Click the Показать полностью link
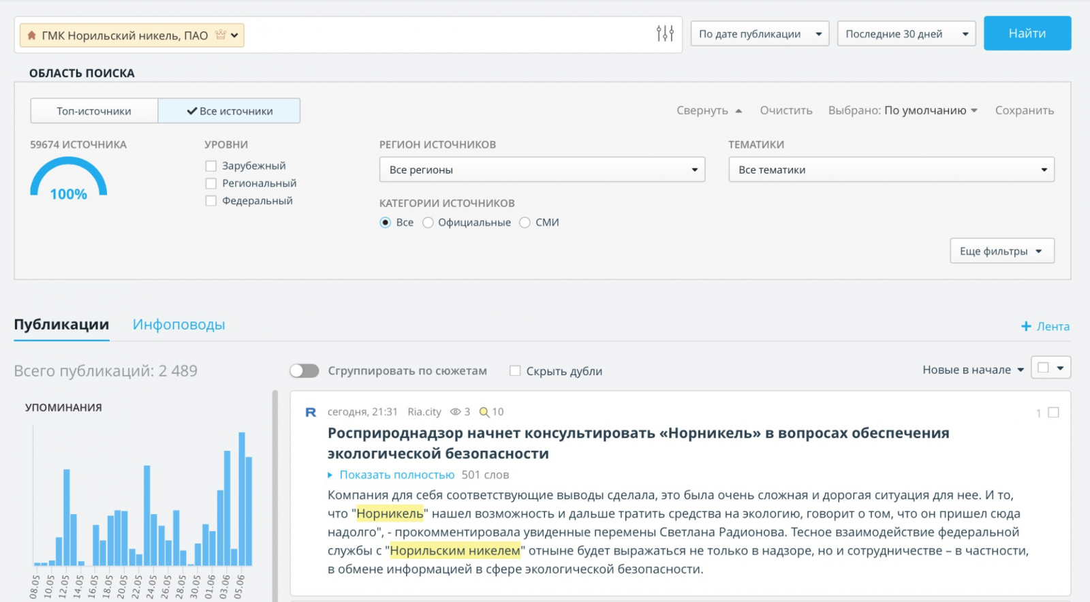This screenshot has height=602, width=1090. coord(396,475)
